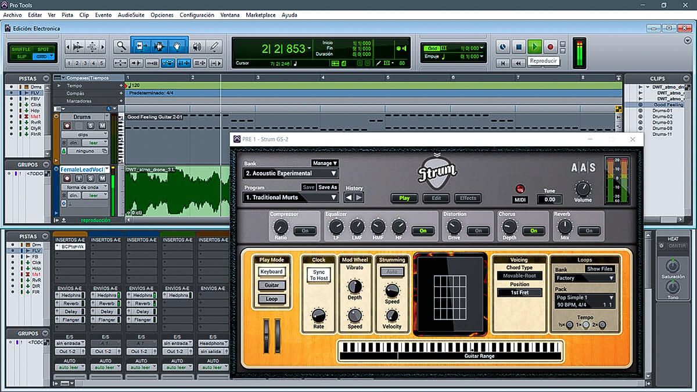The height and width of the screenshot is (392, 697).
Task: Go to previous program in History
Action: point(349,197)
